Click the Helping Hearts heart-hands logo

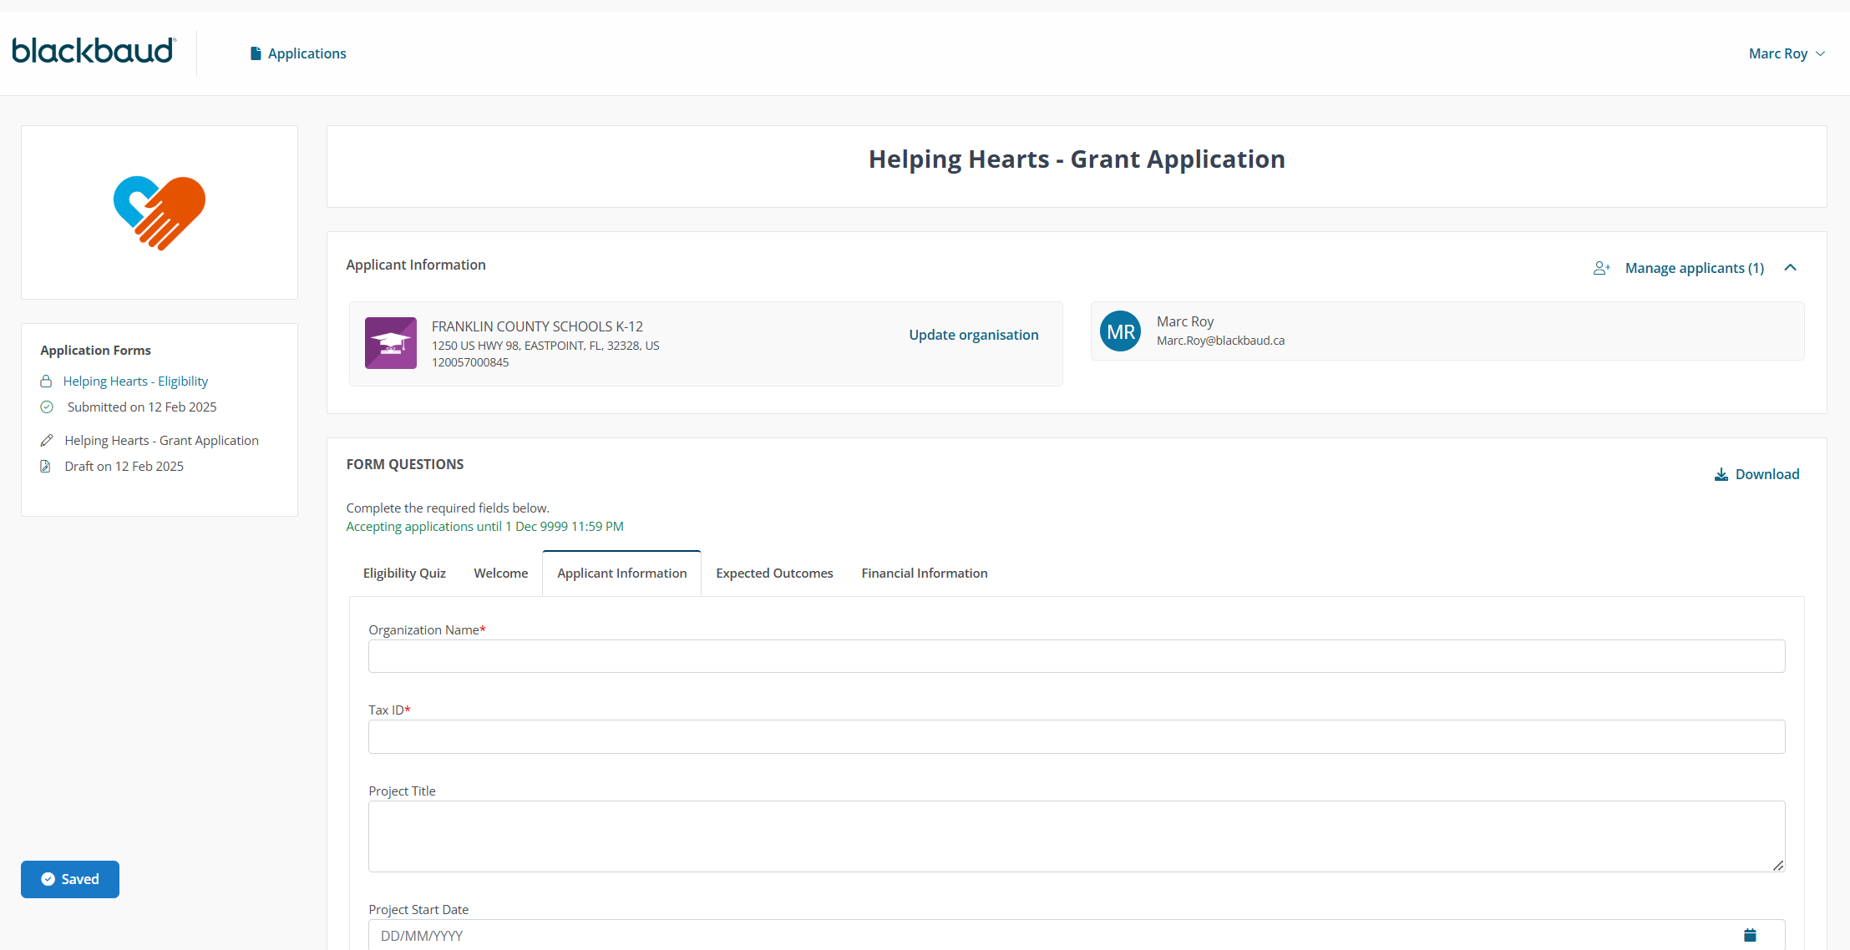(x=160, y=212)
